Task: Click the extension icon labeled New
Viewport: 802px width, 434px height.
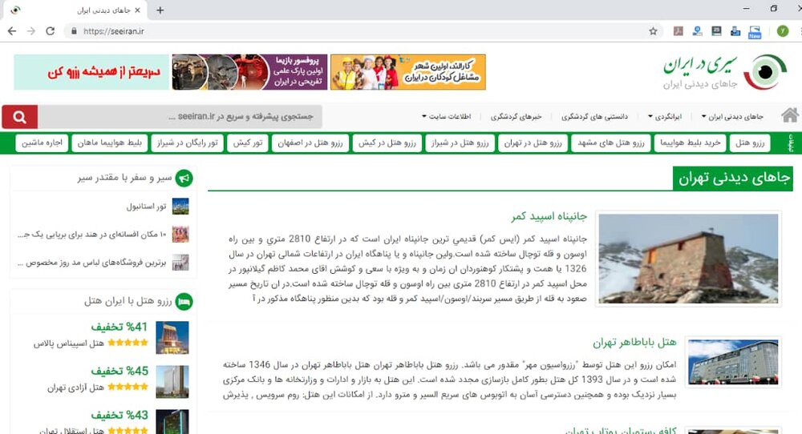Action: coord(755,32)
